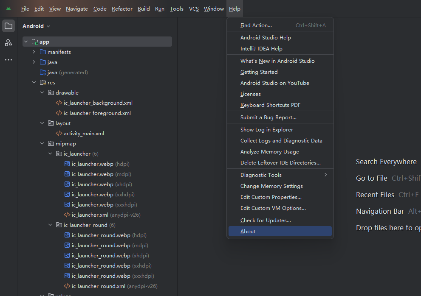This screenshot has height=296, width=421.
Task: Collapse the mipmap folder
Action: [42, 143]
